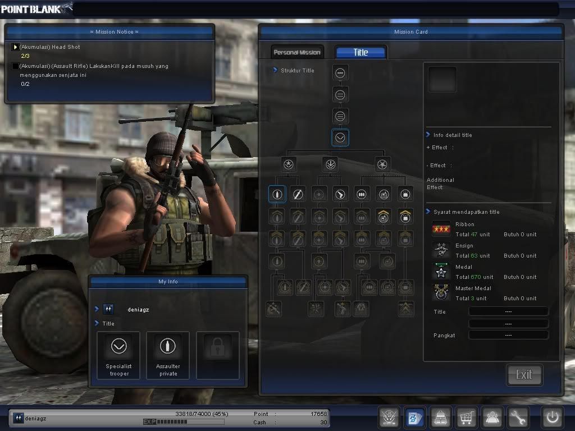This screenshot has width=575, height=431.
Task: Select the gold-chevron radio title icon
Action: pyautogui.click(x=384, y=217)
